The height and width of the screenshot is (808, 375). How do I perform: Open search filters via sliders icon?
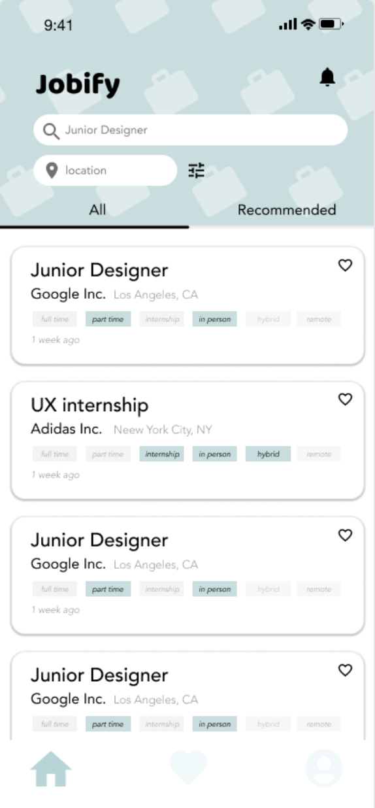197,171
